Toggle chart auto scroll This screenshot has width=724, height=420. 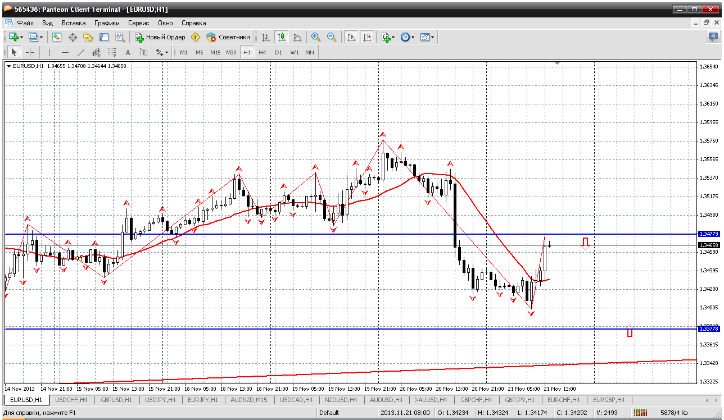click(x=351, y=37)
